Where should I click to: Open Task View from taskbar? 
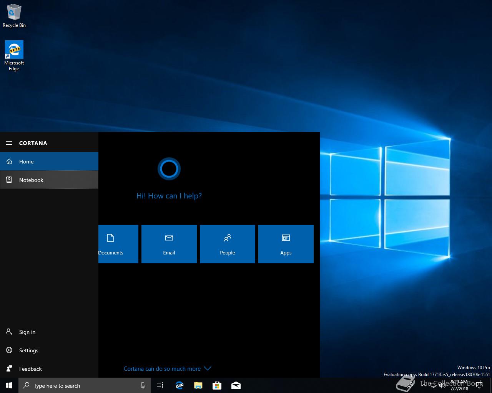click(x=160, y=385)
